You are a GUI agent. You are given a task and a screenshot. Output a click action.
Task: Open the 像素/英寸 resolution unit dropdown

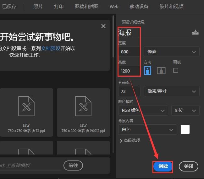point(172,91)
